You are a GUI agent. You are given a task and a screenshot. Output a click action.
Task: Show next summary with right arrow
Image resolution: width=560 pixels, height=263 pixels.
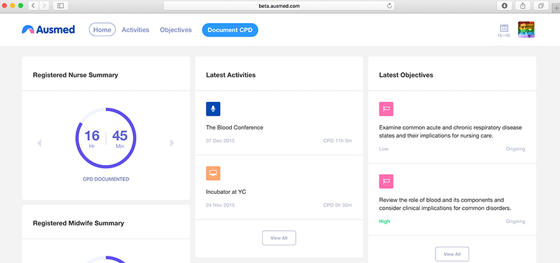[x=172, y=143]
